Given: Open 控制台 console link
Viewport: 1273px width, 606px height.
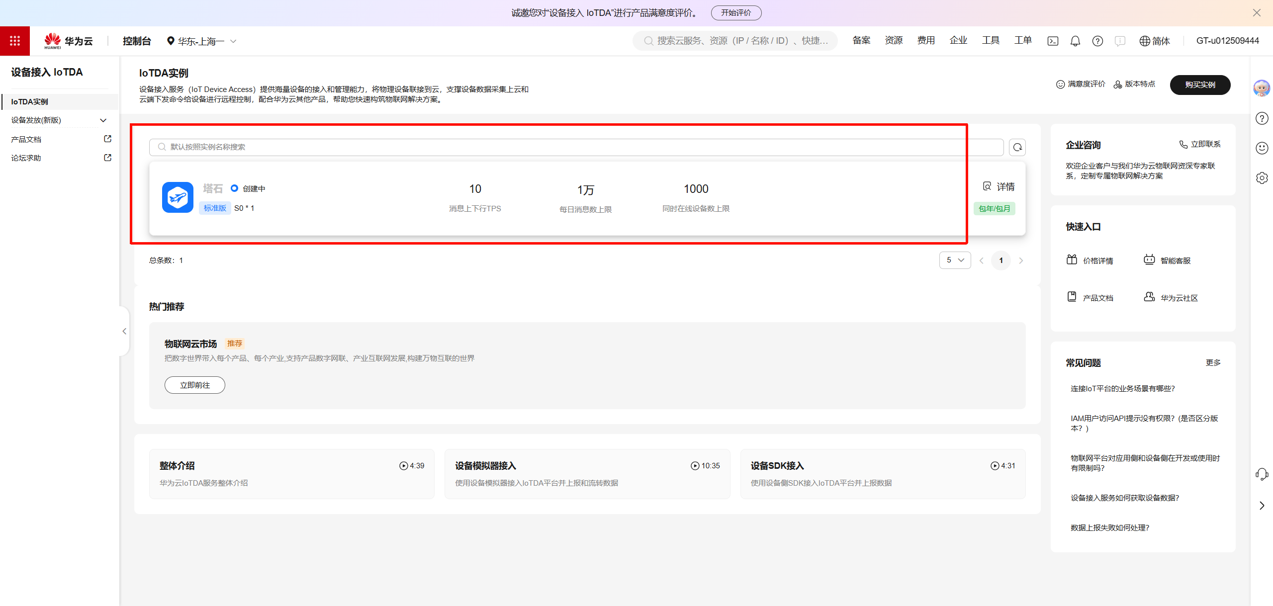Looking at the screenshot, I should tap(137, 41).
